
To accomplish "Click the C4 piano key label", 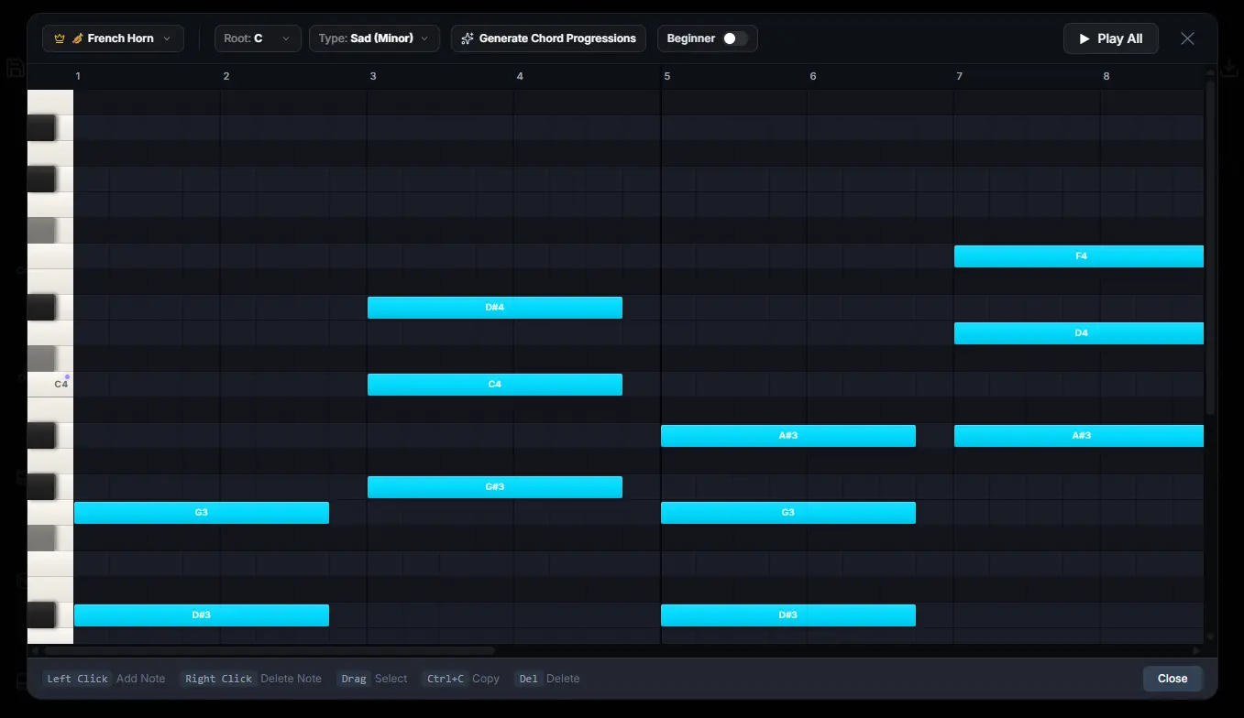I will [x=61, y=385].
